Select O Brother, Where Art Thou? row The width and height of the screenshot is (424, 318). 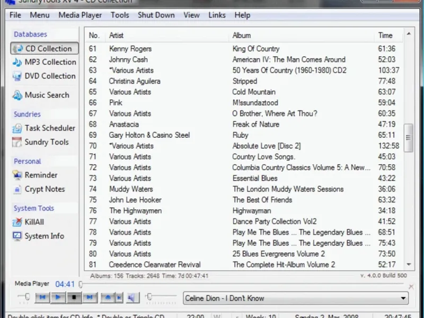[x=244, y=113]
